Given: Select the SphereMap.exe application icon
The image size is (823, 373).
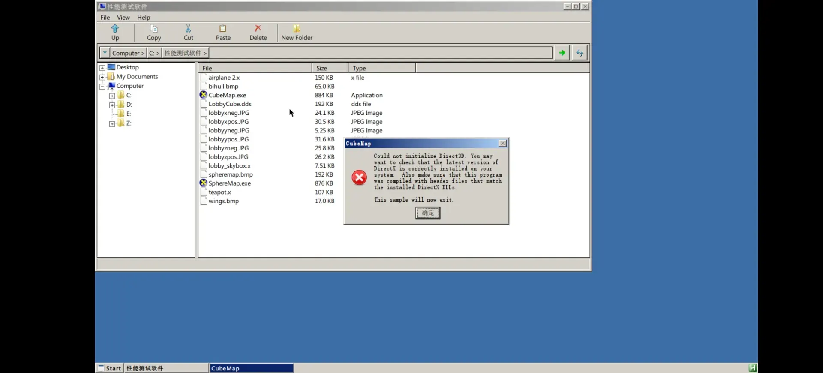Looking at the screenshot, I should point(204,183).
